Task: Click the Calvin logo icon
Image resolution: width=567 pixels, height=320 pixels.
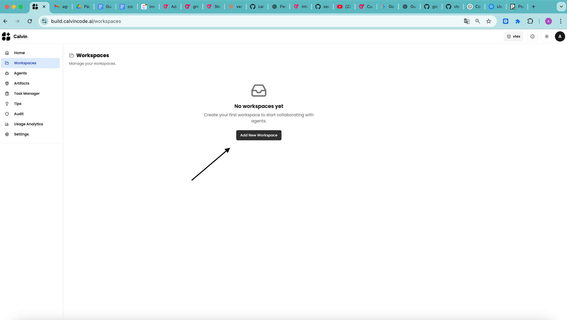Action: coord(6,36)
